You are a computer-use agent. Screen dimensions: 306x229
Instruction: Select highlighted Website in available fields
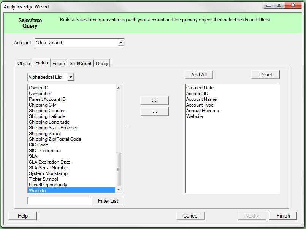coord(71,190)
